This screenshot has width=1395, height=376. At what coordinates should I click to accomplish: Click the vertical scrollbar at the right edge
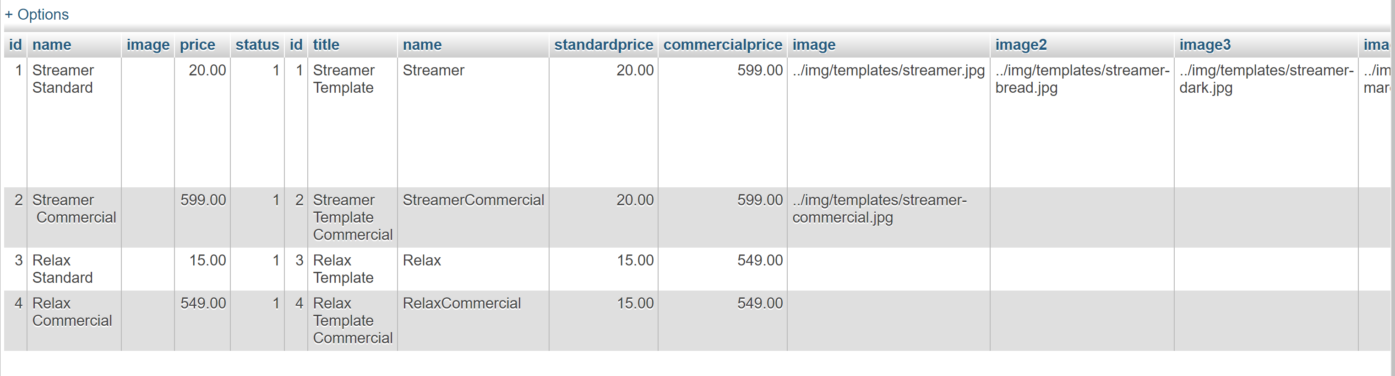tap(1392, 188)
